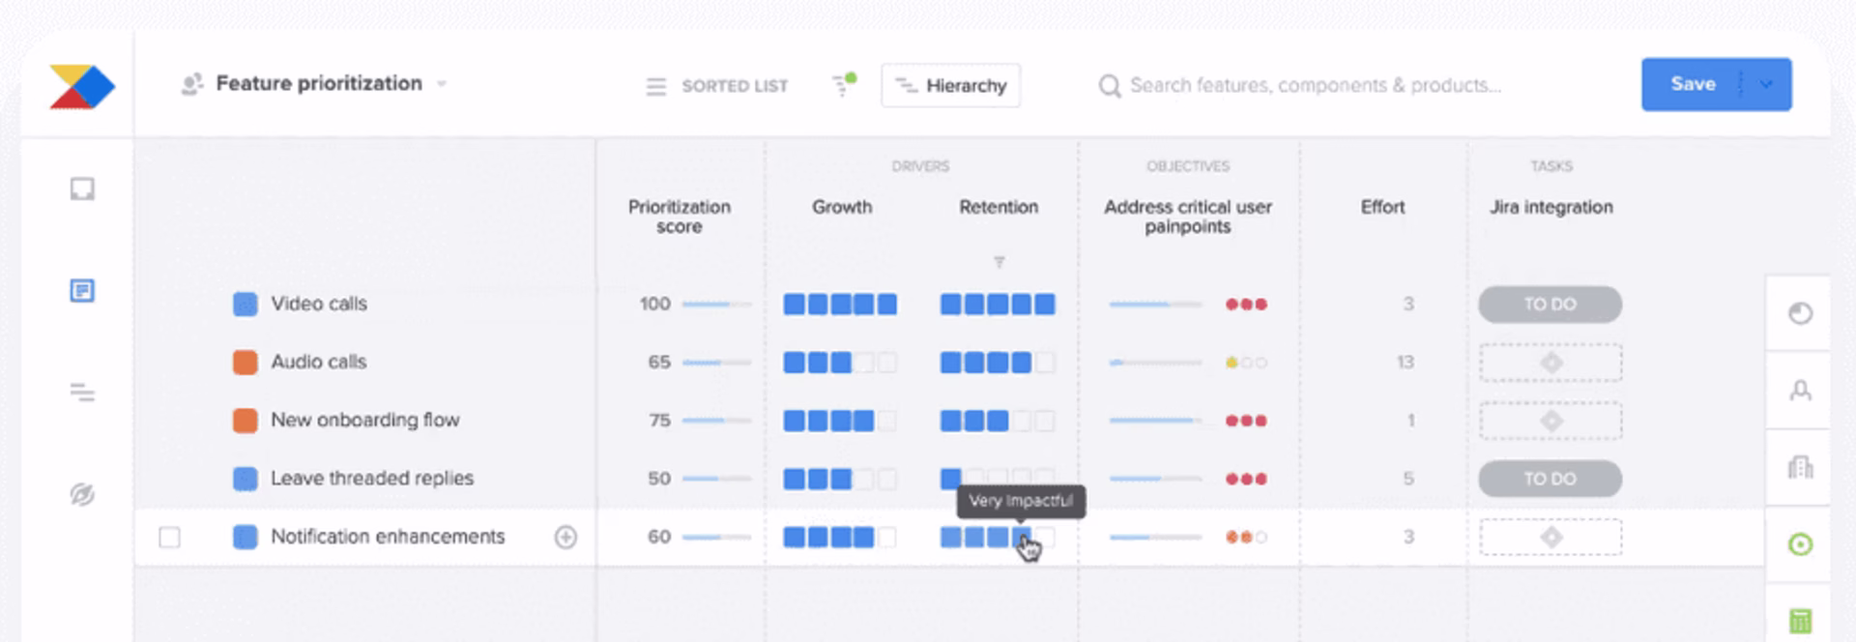1856x642 pixels.
Task: Click the TO DO status for Video calls
Action: [x=1550, y=304]
